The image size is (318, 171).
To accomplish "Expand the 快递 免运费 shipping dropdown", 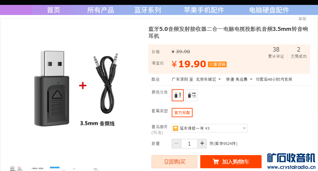I will click(x=239, y=79).
